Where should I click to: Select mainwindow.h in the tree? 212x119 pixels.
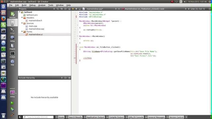(x=35, y=20)
